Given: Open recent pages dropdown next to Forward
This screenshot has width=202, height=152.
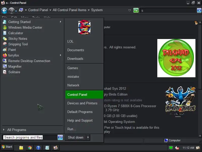Looking at the screenshot, I should tap(16, 11).
